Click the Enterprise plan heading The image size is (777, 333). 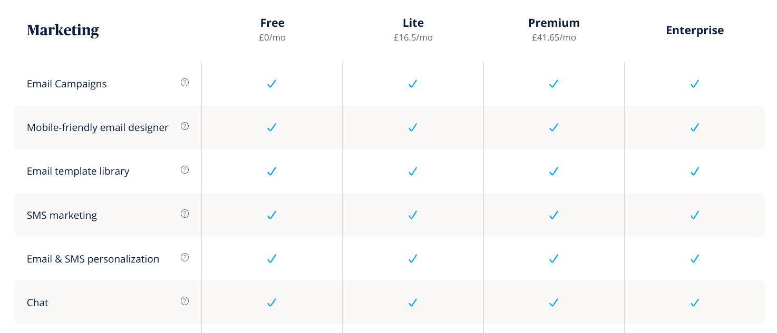click(x=695, y=31)
